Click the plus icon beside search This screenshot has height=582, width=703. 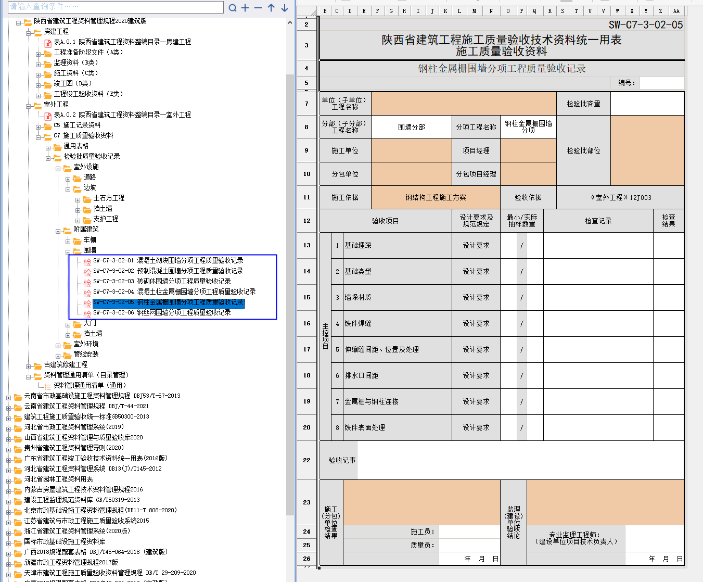click(245, 8)
